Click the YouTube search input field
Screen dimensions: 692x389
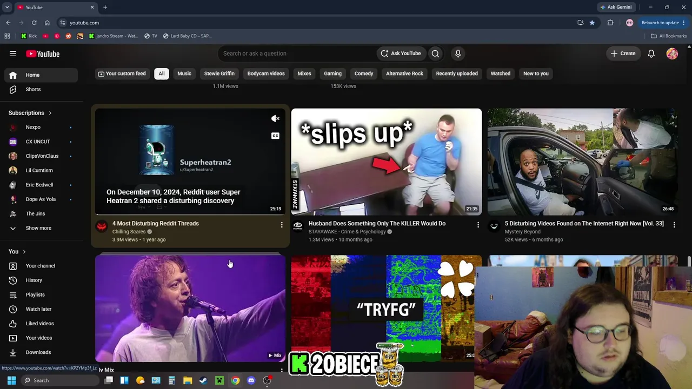(x=297, y=53)
